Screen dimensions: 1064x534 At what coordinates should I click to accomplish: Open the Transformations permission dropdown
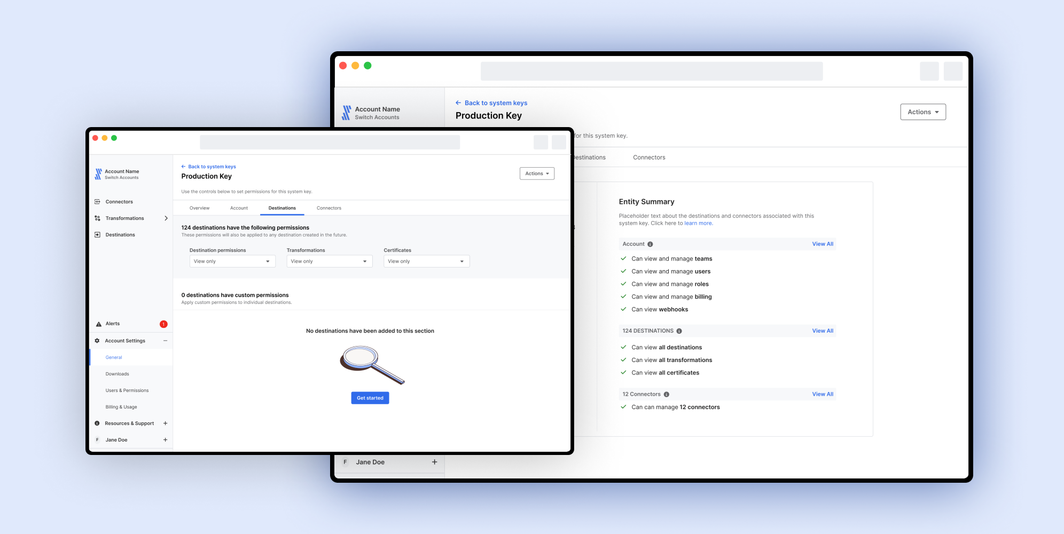click(x=329, y=261)
